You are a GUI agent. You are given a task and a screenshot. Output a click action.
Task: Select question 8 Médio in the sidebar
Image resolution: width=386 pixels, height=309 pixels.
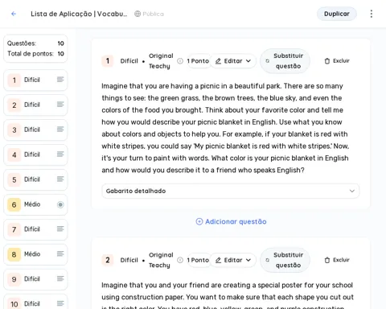(x=35, y=254)
